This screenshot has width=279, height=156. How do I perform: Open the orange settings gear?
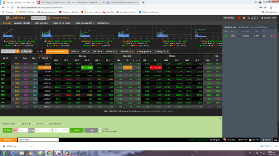(244, 18)
